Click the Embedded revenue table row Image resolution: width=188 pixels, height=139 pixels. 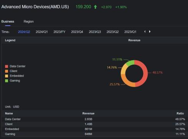click(x=95, y=129)
